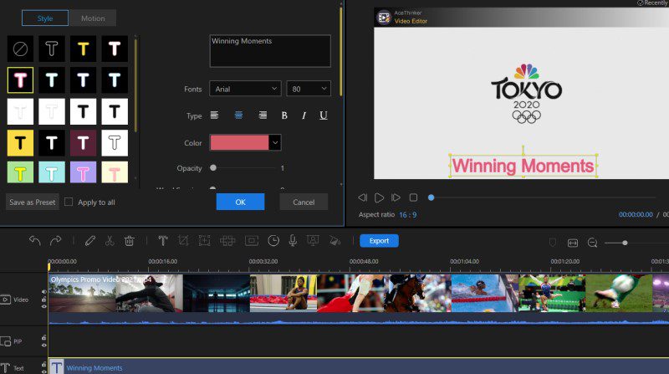Select the no-style preset
Screen dimensions: 669x374
click(x=20, y=49)
